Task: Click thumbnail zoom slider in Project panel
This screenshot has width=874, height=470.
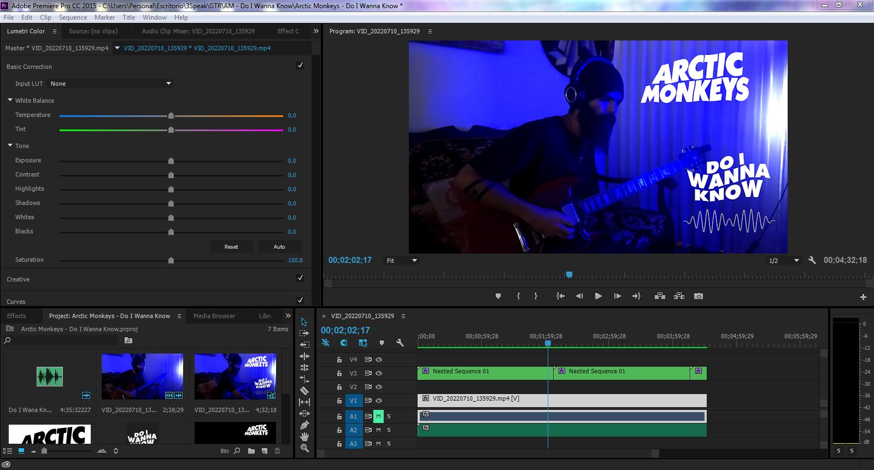Action: coord(44,451)
